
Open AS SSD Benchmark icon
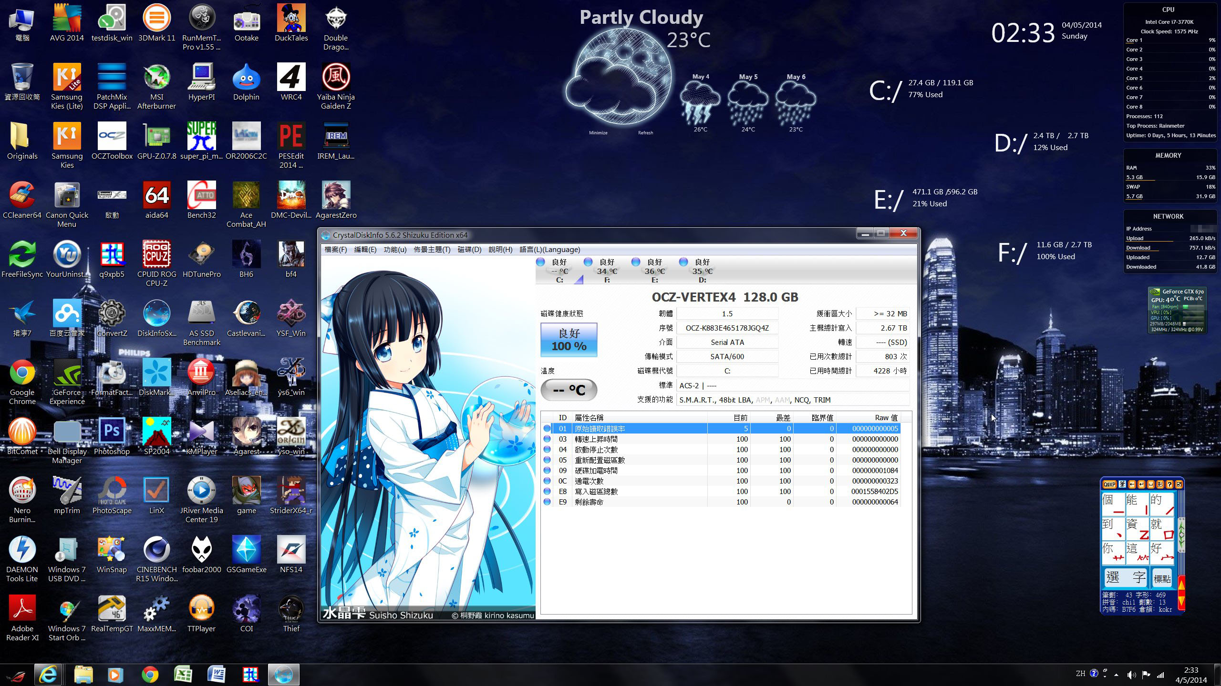(x=201, y=323)
